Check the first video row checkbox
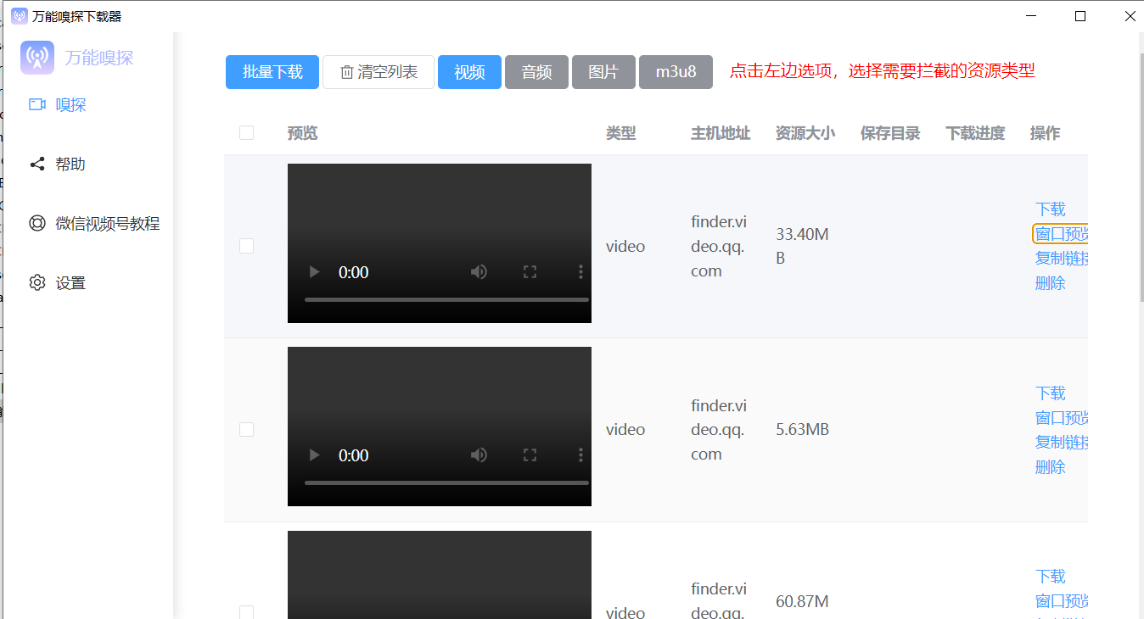The image size is (1144, 619). [246, 246]
